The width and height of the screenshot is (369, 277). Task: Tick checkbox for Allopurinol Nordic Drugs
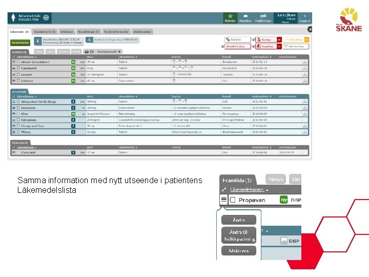(18, 102)
